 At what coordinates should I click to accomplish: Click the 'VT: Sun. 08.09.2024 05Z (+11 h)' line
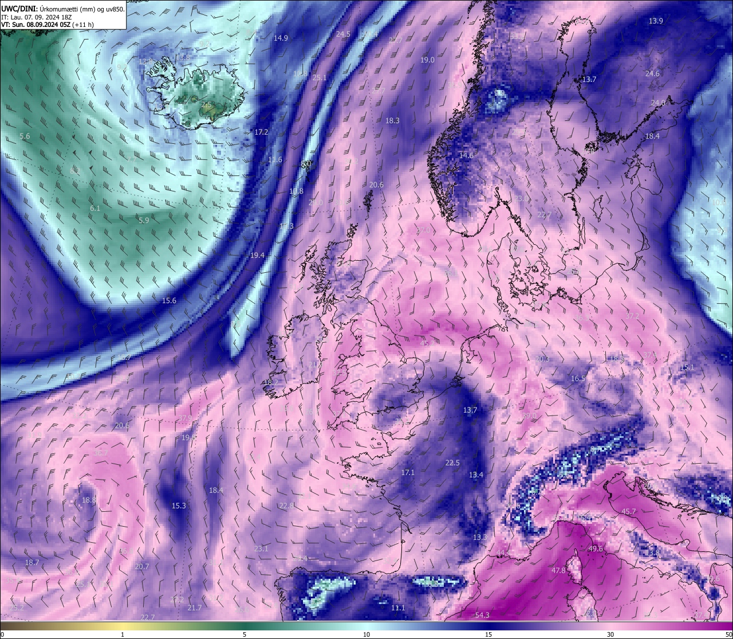(48, 25)
